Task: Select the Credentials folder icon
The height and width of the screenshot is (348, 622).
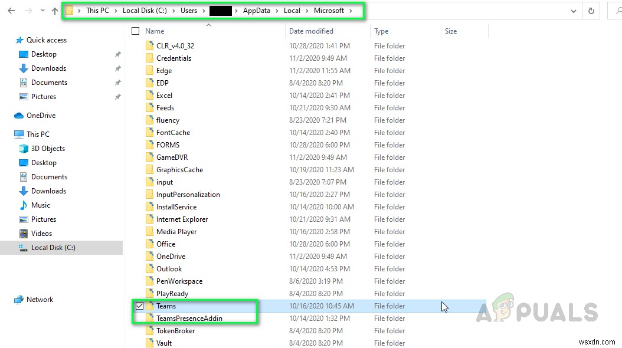Action: [x=149, y=58]
